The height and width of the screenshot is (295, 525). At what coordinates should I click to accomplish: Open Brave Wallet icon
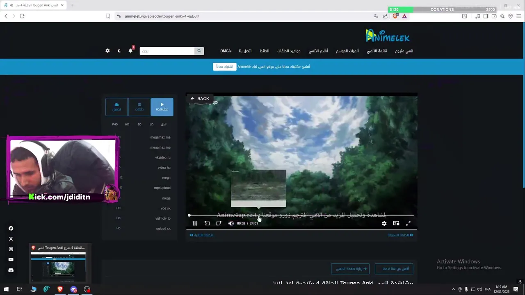pyautogui.click(x=494, y=16)
